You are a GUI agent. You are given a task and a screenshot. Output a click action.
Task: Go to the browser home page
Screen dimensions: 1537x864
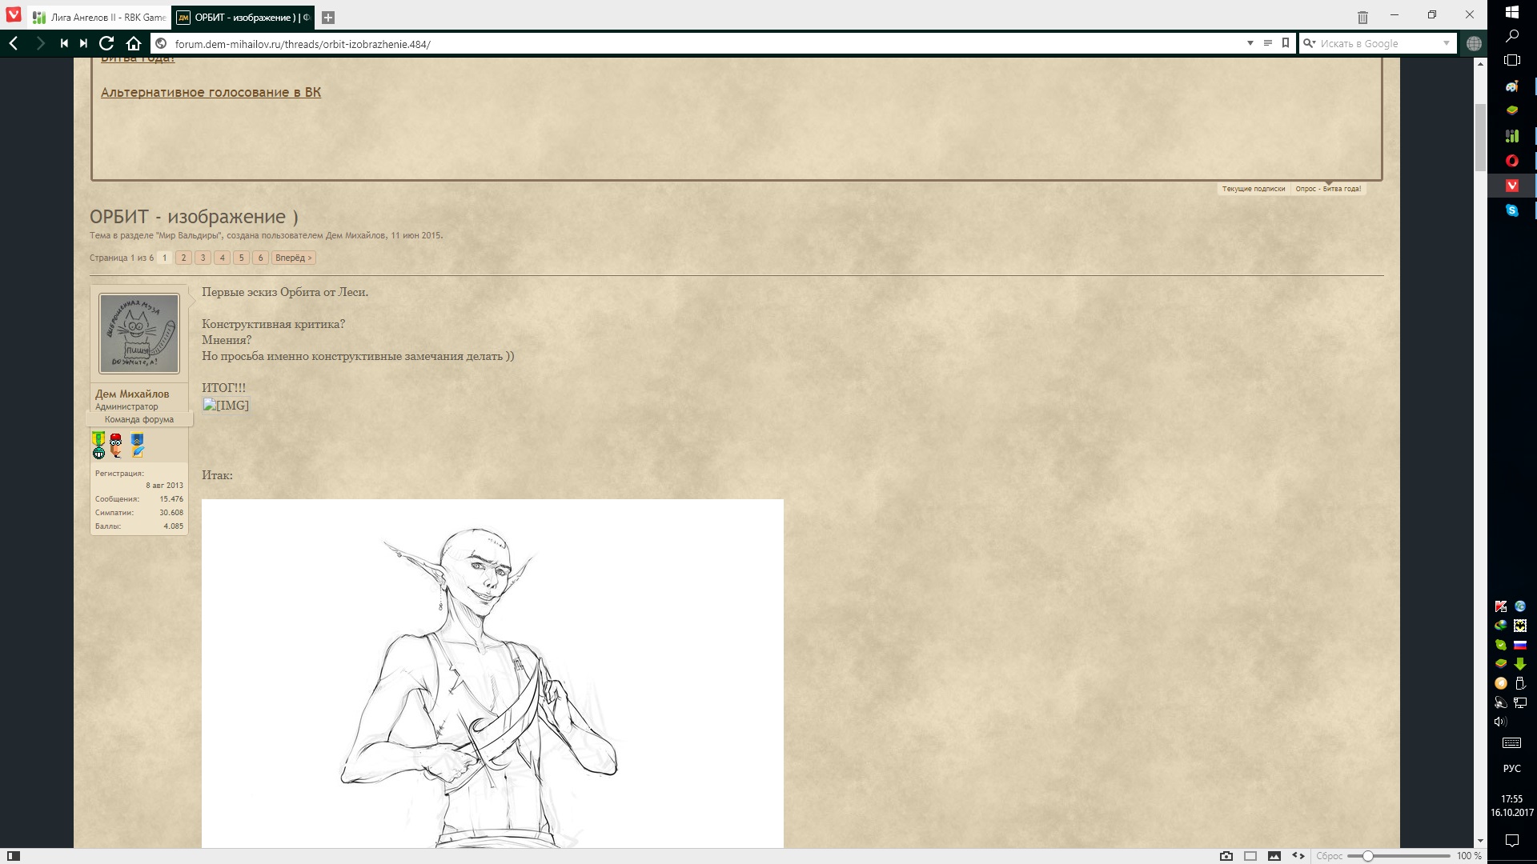click(134, 43)
